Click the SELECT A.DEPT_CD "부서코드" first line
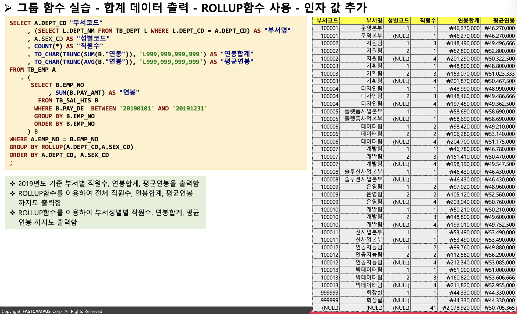The width and height of the screenshot is (517, 314). point(56,23)
